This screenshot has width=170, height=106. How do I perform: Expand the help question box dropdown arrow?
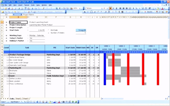click(162, 5)
